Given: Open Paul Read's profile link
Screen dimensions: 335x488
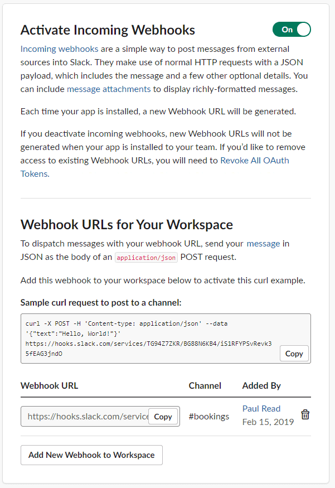Looking at the screenshot, I should tap(261, 408).
